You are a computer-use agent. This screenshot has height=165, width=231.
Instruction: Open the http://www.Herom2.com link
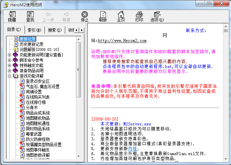pos(122,41)
